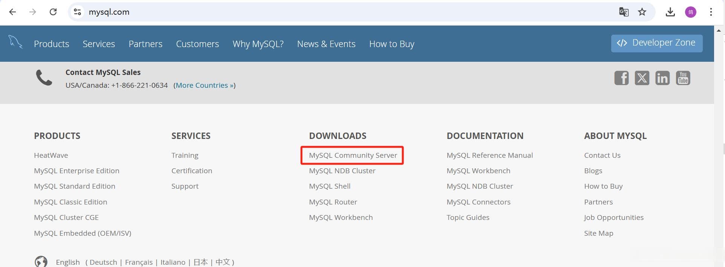The width and height of the screenshot is (725, 267).
Task: Open the Training link
Action: tap(185, 155)
